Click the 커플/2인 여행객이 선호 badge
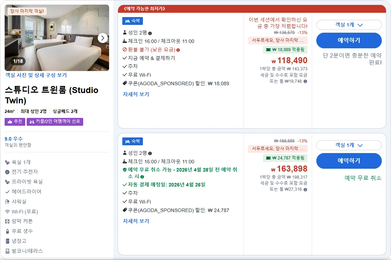Screen dimensions: 391x260 pyautogui.click(x=55, y=121)
